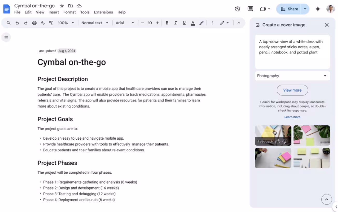Expand the Normal text styles dropdown
Screen dimensions: 338x212
[95, 23]
